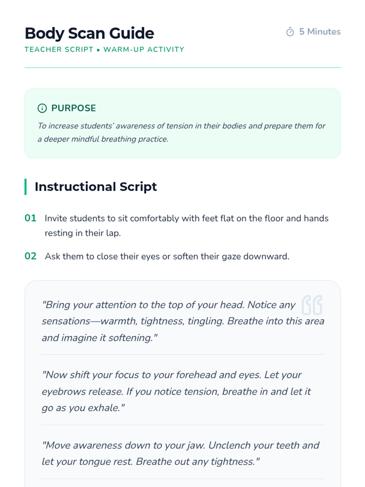Click the green accent bar beside Instructional Script
The width and height of the screenshot is (365, 487).
coord(26,187)
